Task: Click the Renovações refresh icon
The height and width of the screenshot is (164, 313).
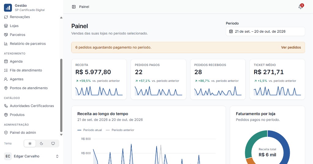Action: (6, 17)
